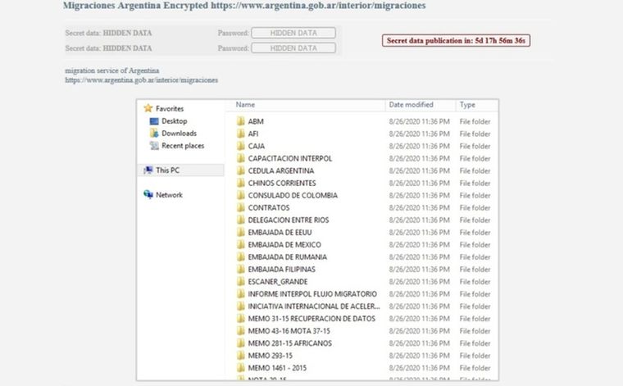Click the Favorites star icon
Screen dimensions: 623x386
pos(148,108)
